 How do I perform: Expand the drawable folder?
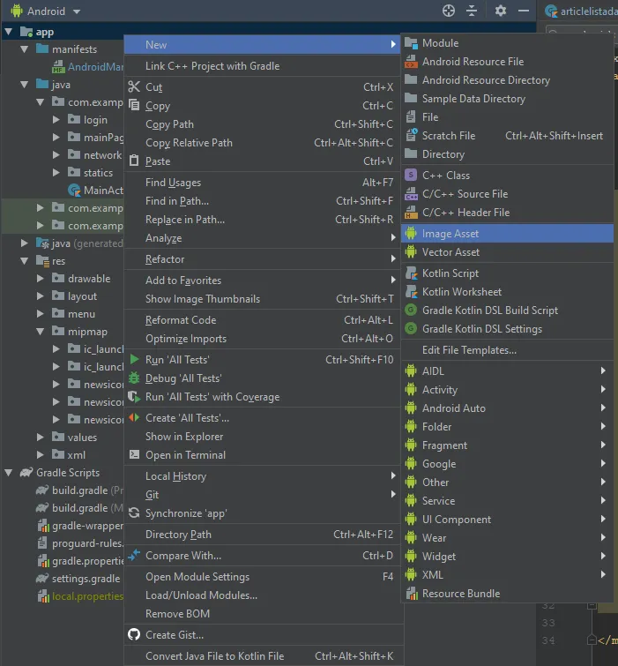[x=41, y=279]
